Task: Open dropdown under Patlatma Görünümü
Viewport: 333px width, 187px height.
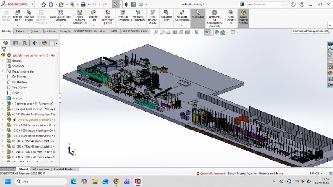Action: [182, 25]
